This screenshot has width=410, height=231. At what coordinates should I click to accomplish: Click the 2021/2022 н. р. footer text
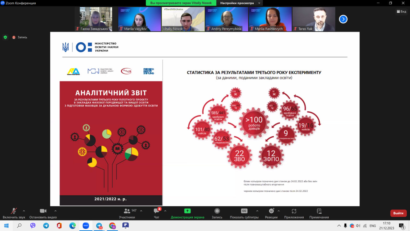[x=111, y=199]
